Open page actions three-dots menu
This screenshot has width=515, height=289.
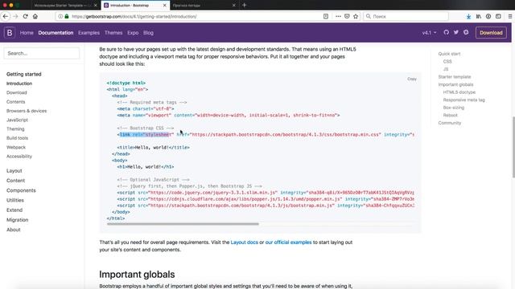(338, 16)
